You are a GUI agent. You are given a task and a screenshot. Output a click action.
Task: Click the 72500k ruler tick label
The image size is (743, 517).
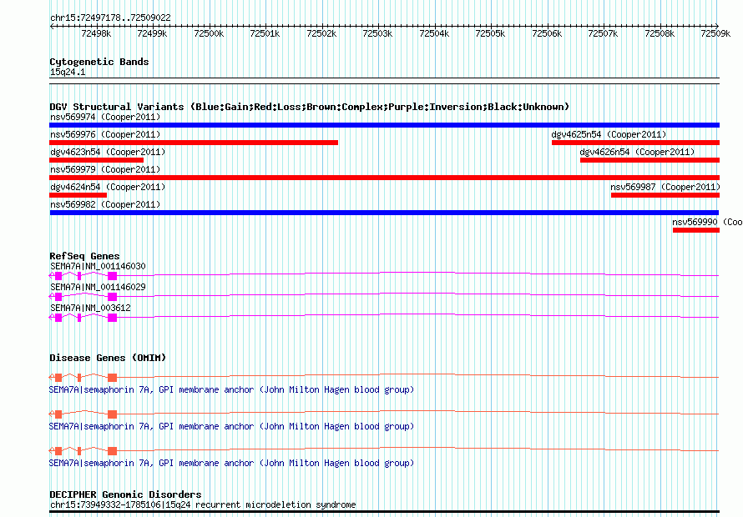[209, 33]
